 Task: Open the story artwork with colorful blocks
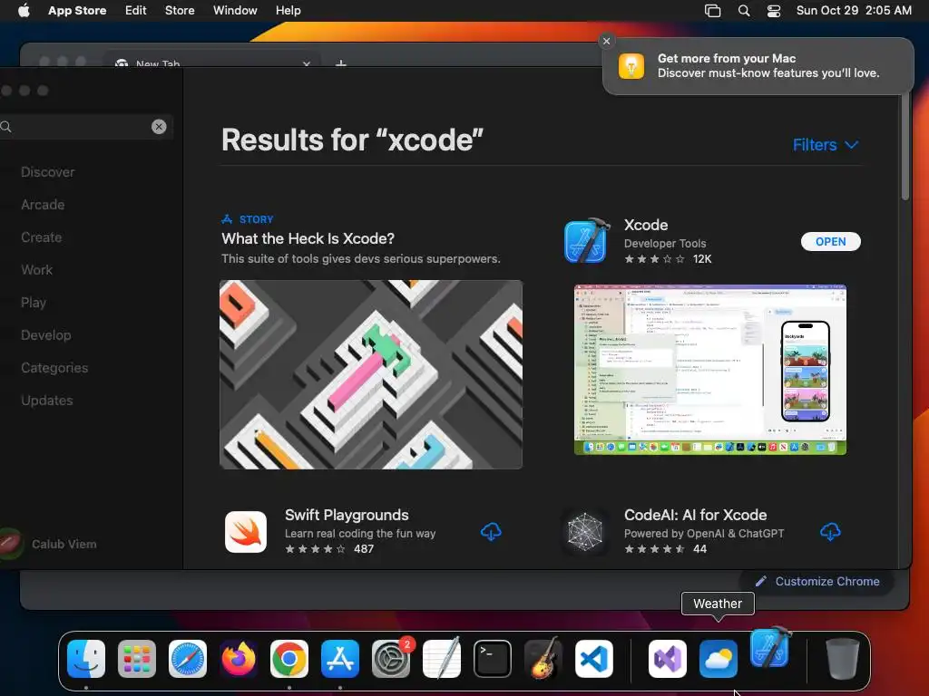(x=371, y=374)
